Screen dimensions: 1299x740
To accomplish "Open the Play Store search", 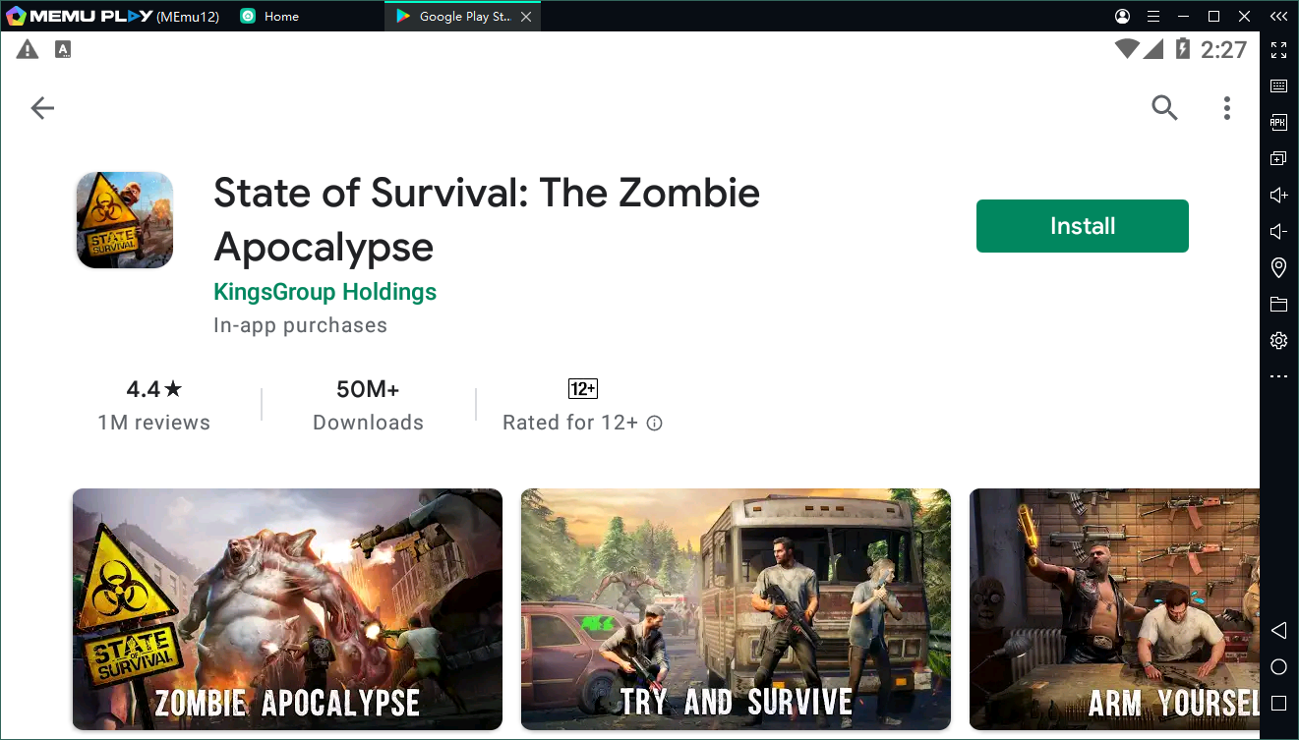I will coord(1164,108).
